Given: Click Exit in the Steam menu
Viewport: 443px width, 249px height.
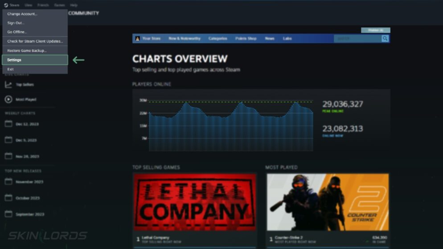Looking at the screenshot, I should pos(35,69).
